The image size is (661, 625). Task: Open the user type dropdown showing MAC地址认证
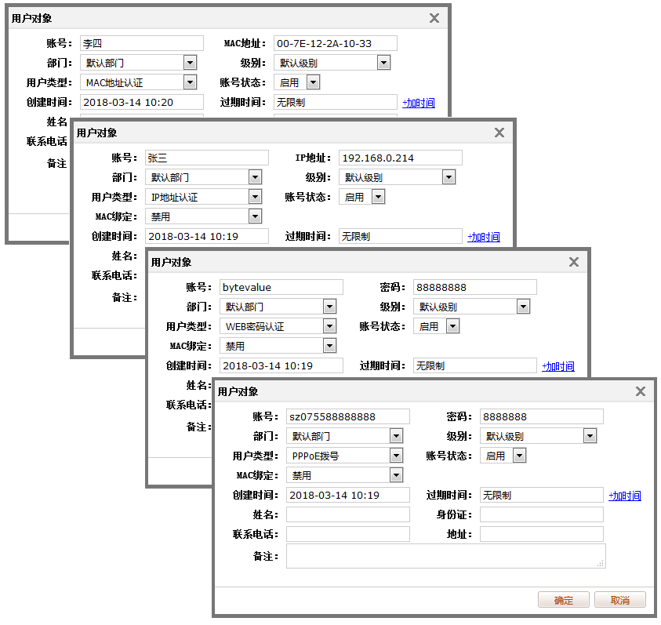coord(190,82)
